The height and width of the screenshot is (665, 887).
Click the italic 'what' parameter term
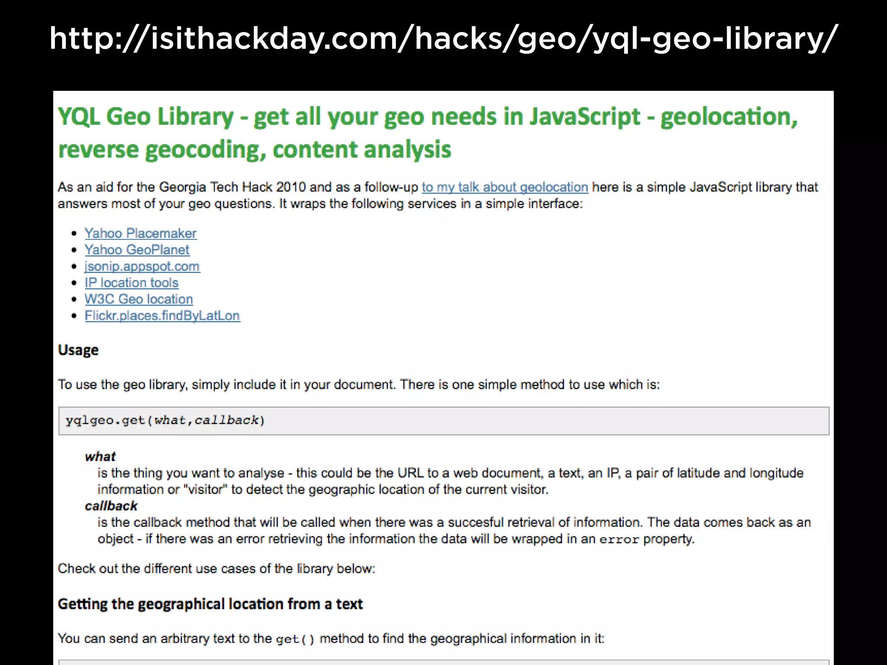tap(100, 456)
